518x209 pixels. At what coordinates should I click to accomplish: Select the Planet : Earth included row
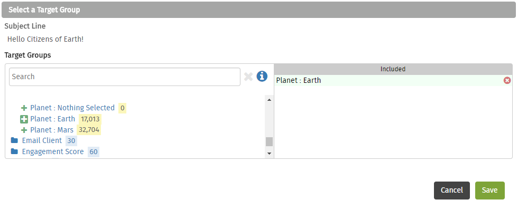pos(393,80)
